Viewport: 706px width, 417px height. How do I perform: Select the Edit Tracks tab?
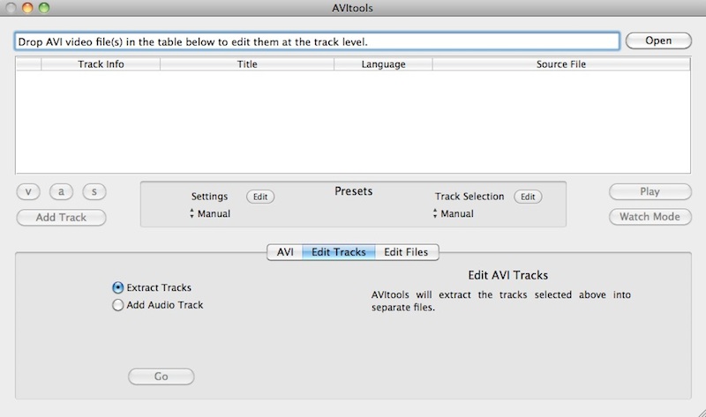coord(339,252)
